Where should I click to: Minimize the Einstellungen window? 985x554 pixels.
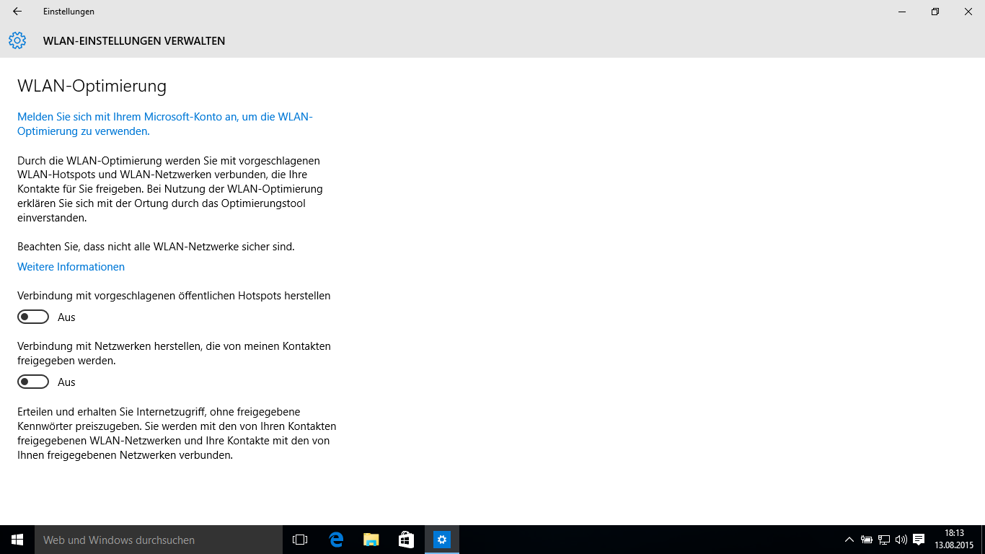(x=902, y=12)
